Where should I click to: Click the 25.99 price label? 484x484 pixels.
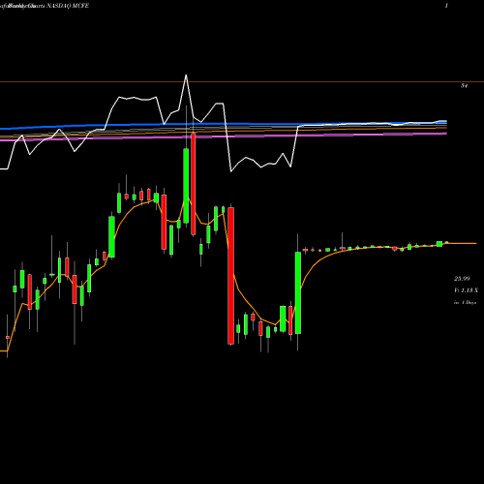coord(462,279)
